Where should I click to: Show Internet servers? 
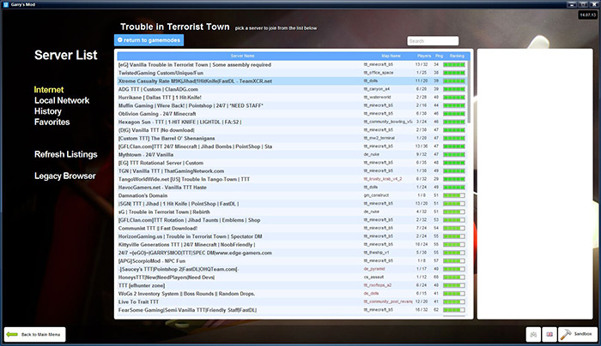point(49,90)
